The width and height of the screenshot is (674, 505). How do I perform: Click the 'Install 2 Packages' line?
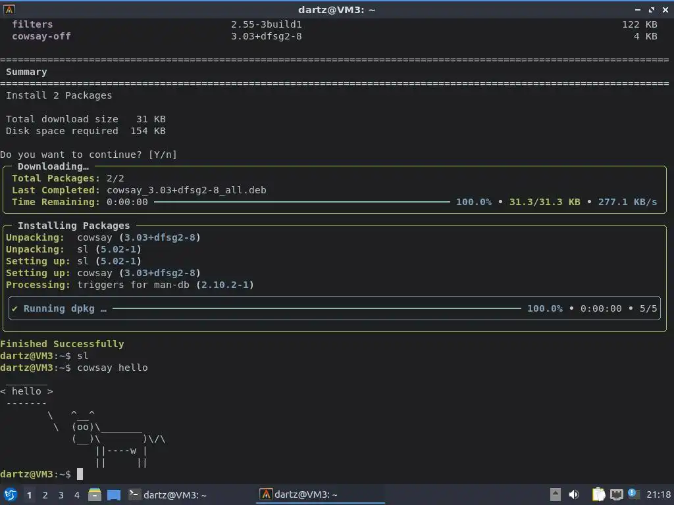click(59, 95)
